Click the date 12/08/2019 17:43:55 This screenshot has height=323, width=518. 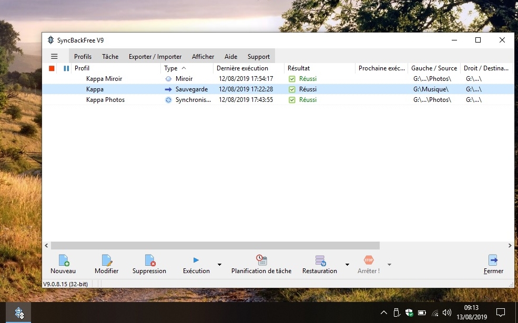tap(246, 100)
